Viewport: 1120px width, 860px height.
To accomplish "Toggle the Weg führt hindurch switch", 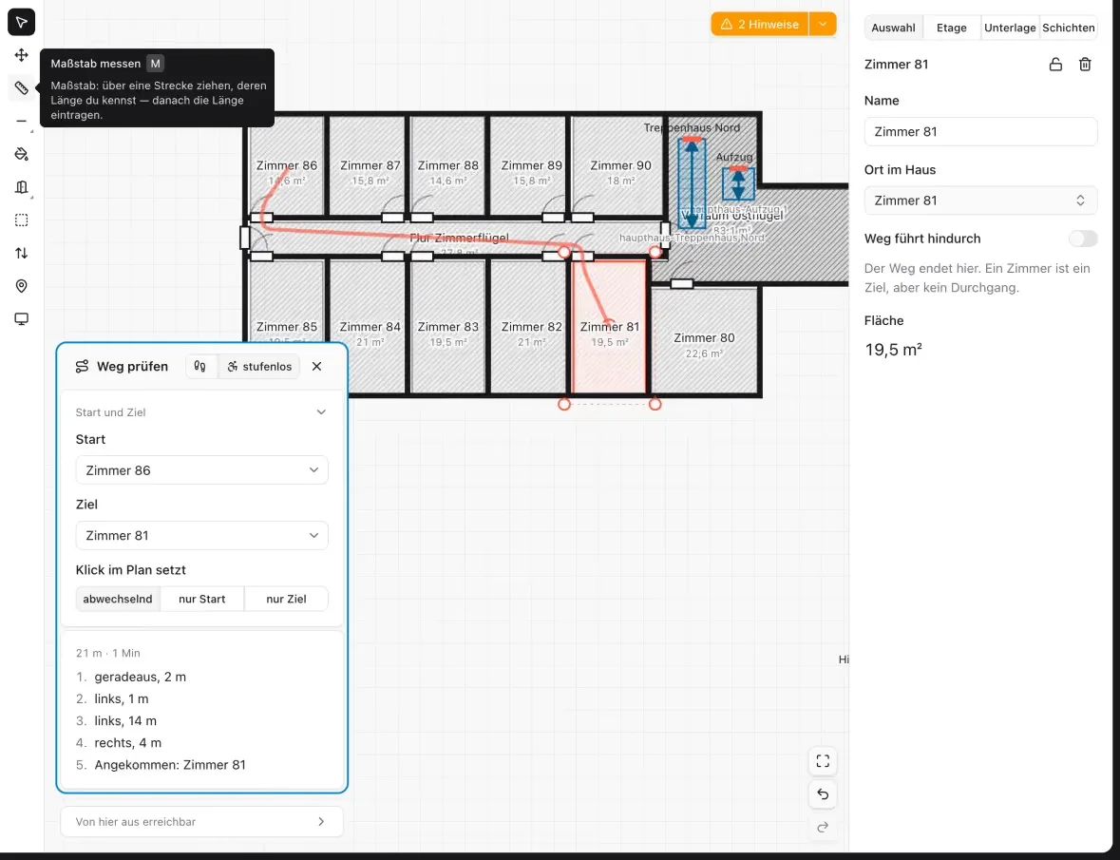I will click(1083, 239).
